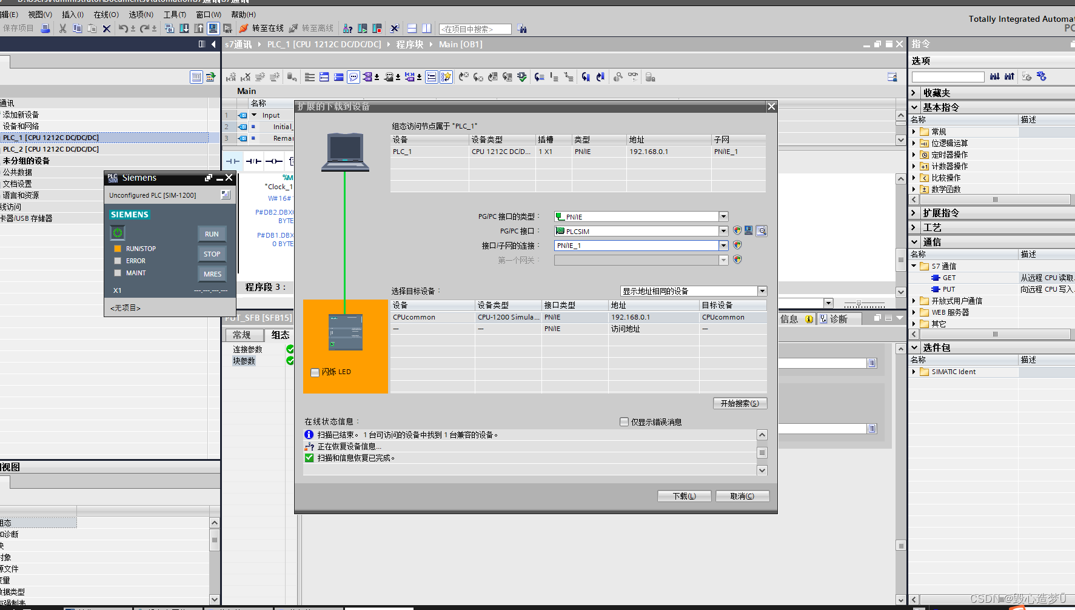
Task: Click the project search input field
Action: click(x=475, y=29)
